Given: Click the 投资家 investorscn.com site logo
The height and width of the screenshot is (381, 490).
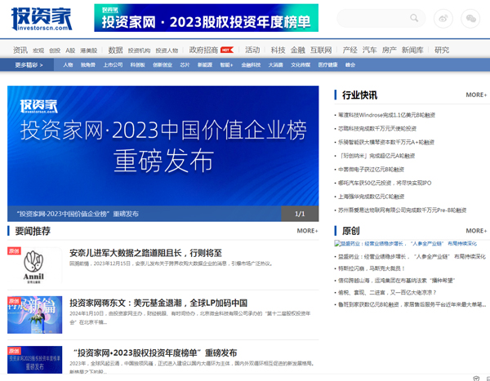Looking at the screenshot, I should coord(42,19).
